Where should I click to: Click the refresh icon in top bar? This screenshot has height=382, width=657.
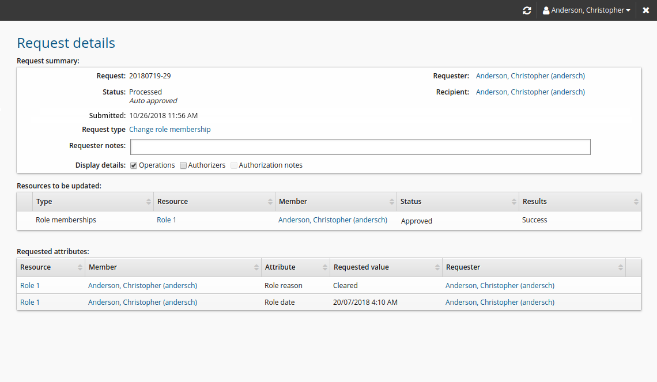click(527, 10)
